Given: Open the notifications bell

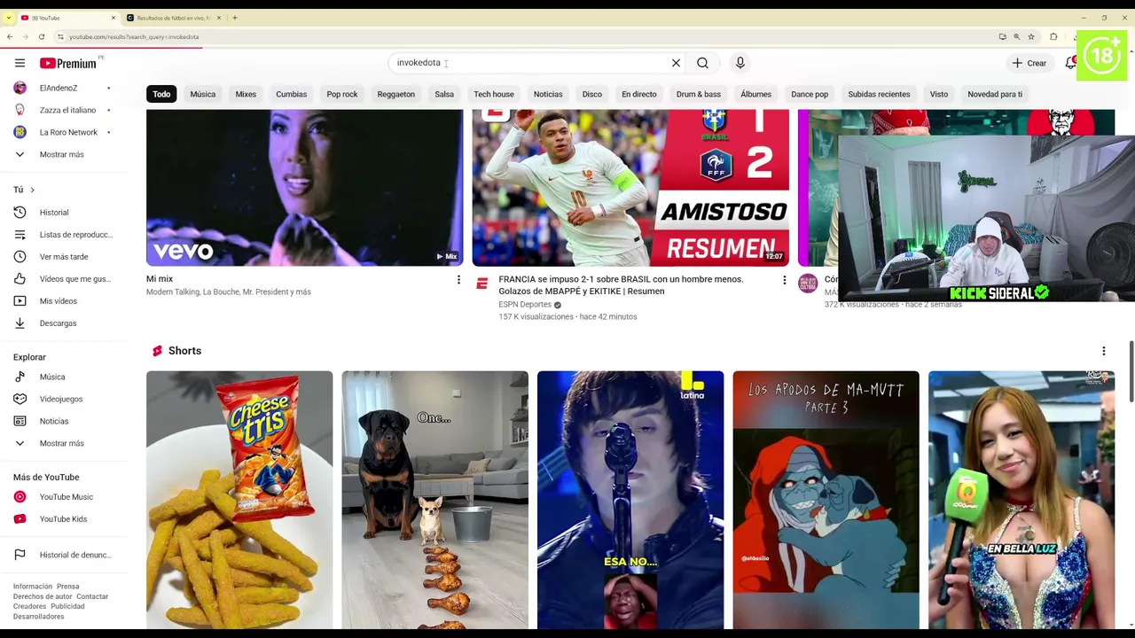Looking at the screenshot, I should click(1070, 63).
